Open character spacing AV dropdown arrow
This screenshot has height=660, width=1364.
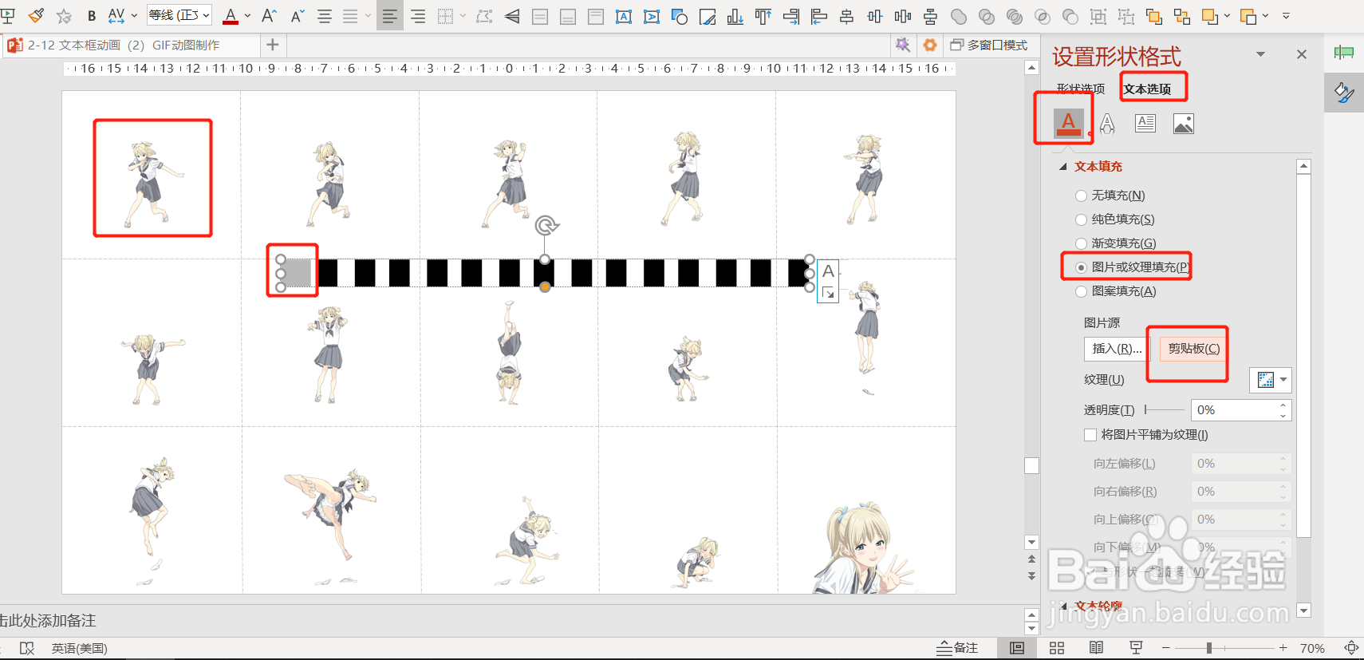(134, 15)
